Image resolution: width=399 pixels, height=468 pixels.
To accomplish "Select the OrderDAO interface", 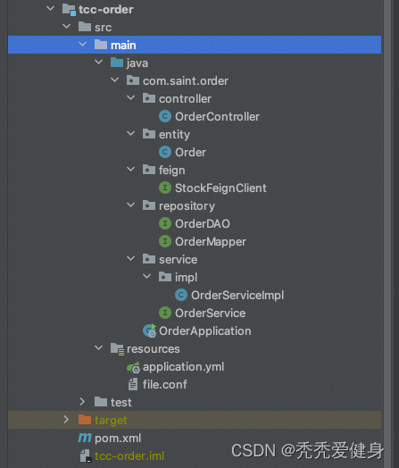I will click(203, 223).
